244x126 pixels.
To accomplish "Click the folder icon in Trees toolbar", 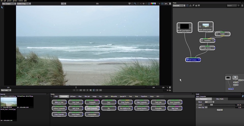I will [196, 6].
